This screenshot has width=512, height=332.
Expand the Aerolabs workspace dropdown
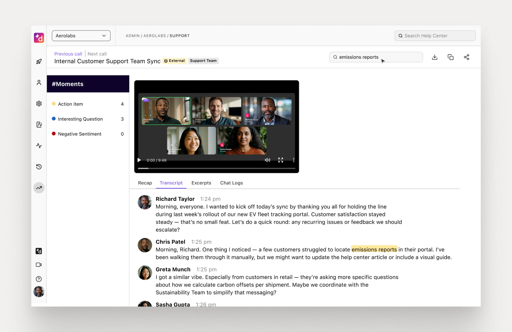click(81, 36)
